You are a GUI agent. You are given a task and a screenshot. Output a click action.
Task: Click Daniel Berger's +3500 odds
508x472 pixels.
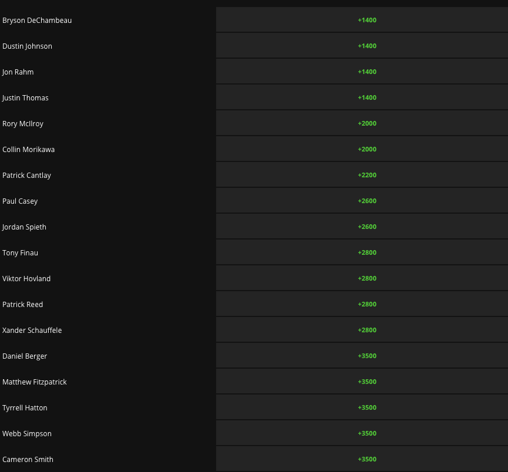[x=366, y=356]
